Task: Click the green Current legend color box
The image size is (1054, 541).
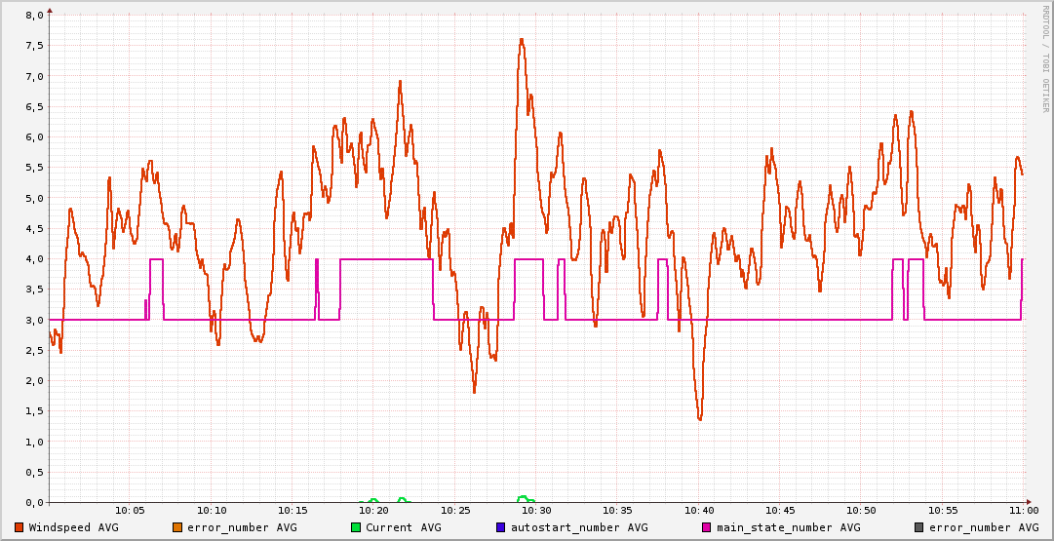Action: point(357,527)
